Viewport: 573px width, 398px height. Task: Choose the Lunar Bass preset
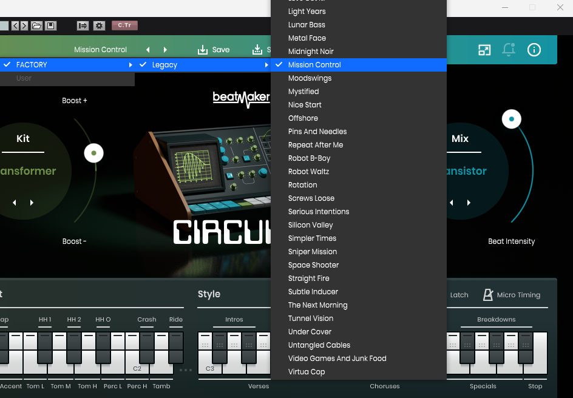[x=359, y=25]
